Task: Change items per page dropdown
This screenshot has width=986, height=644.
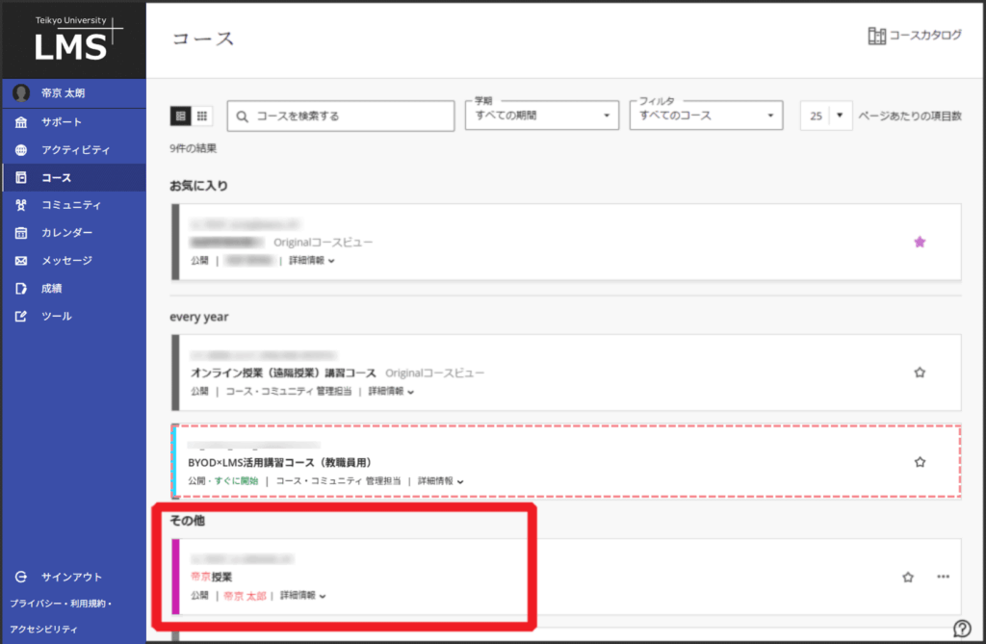Action: [x=826, y=116]
